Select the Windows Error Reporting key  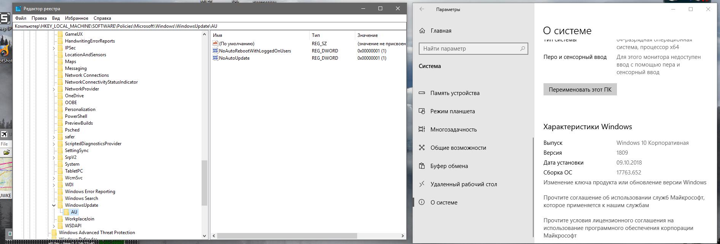[90, 192]
